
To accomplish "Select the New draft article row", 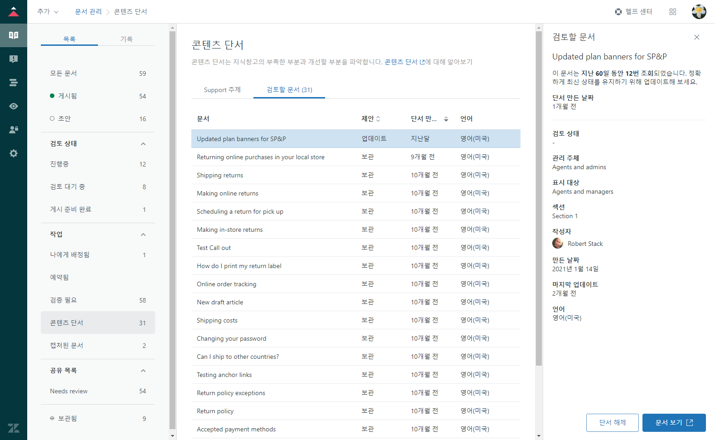I will 356,302.
